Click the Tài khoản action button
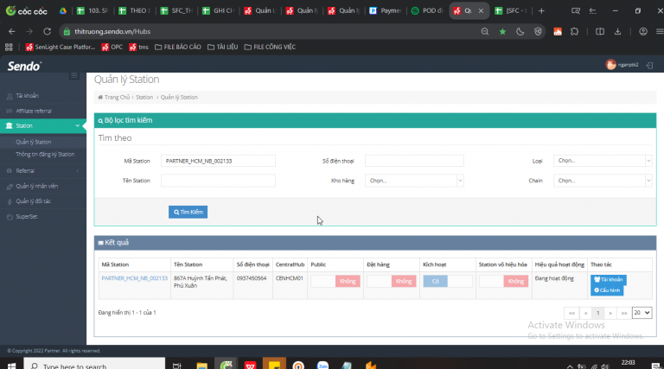 (x=608, y=279)
